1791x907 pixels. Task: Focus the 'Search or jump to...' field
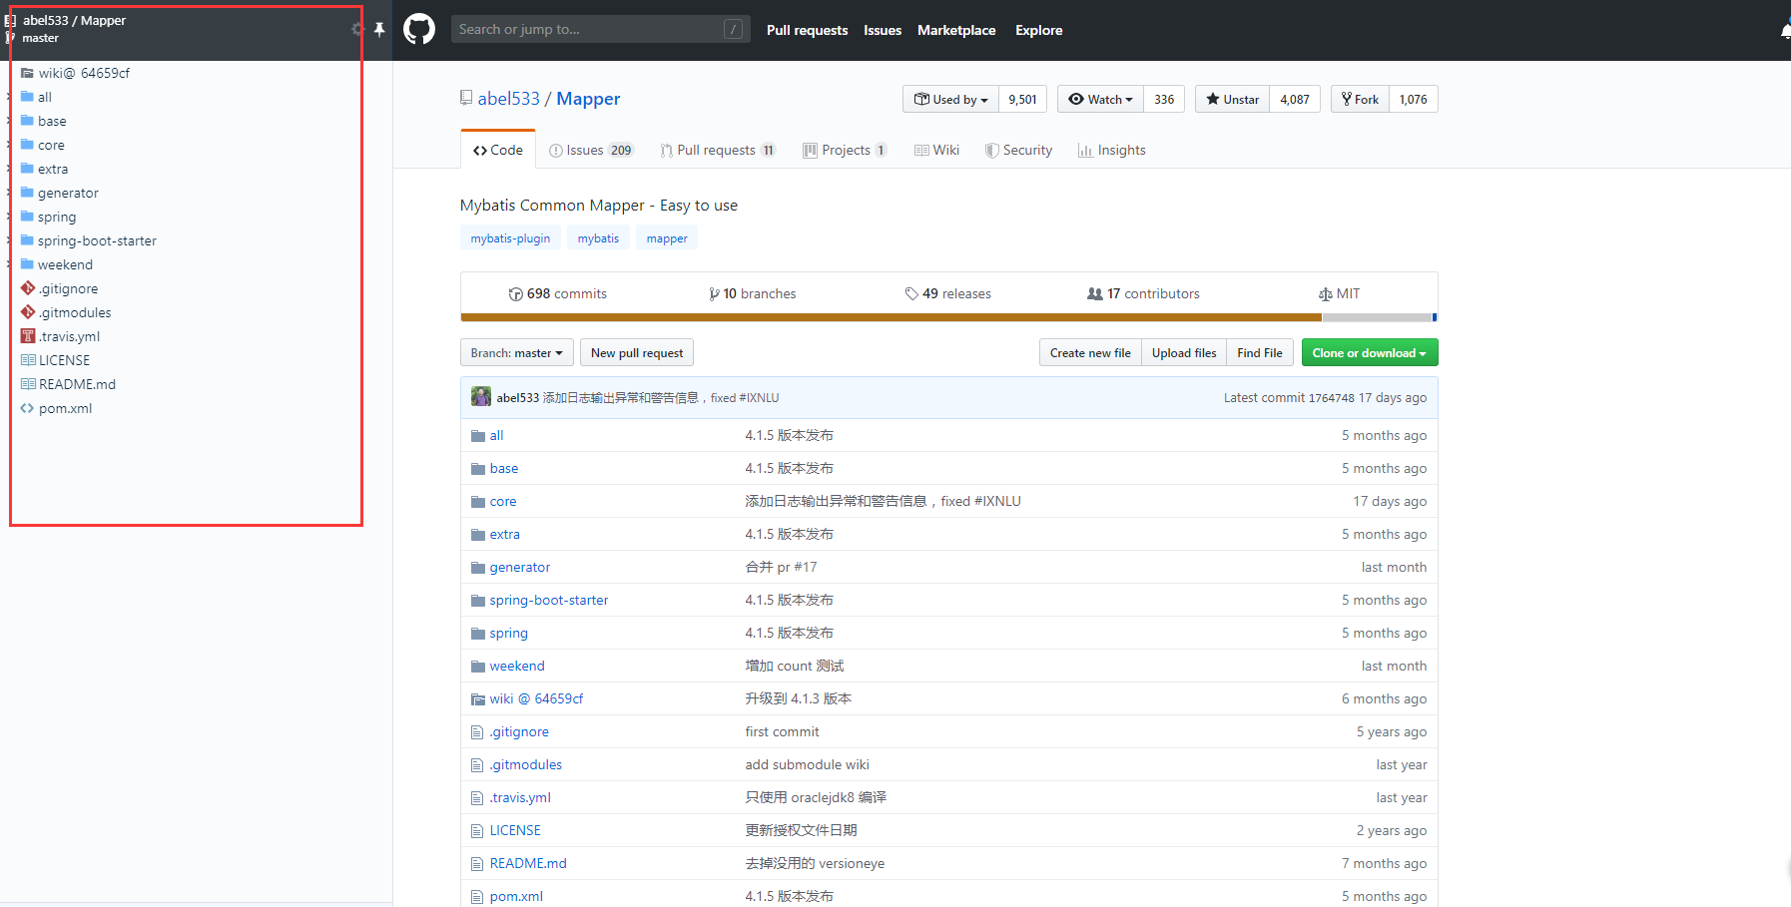(600, 30)
